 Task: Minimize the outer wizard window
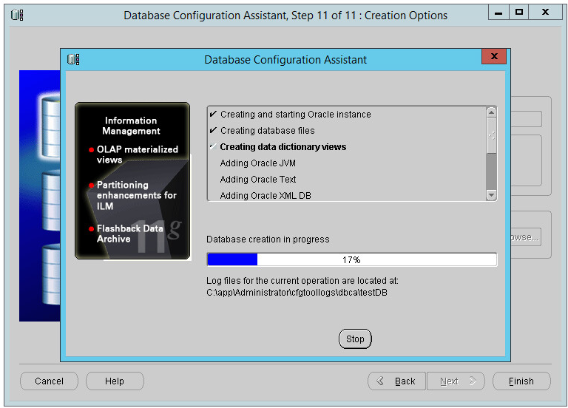click(498, 13)
